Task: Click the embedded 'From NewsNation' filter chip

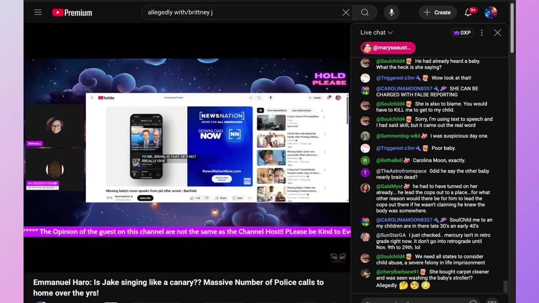Action: point(277,110)
